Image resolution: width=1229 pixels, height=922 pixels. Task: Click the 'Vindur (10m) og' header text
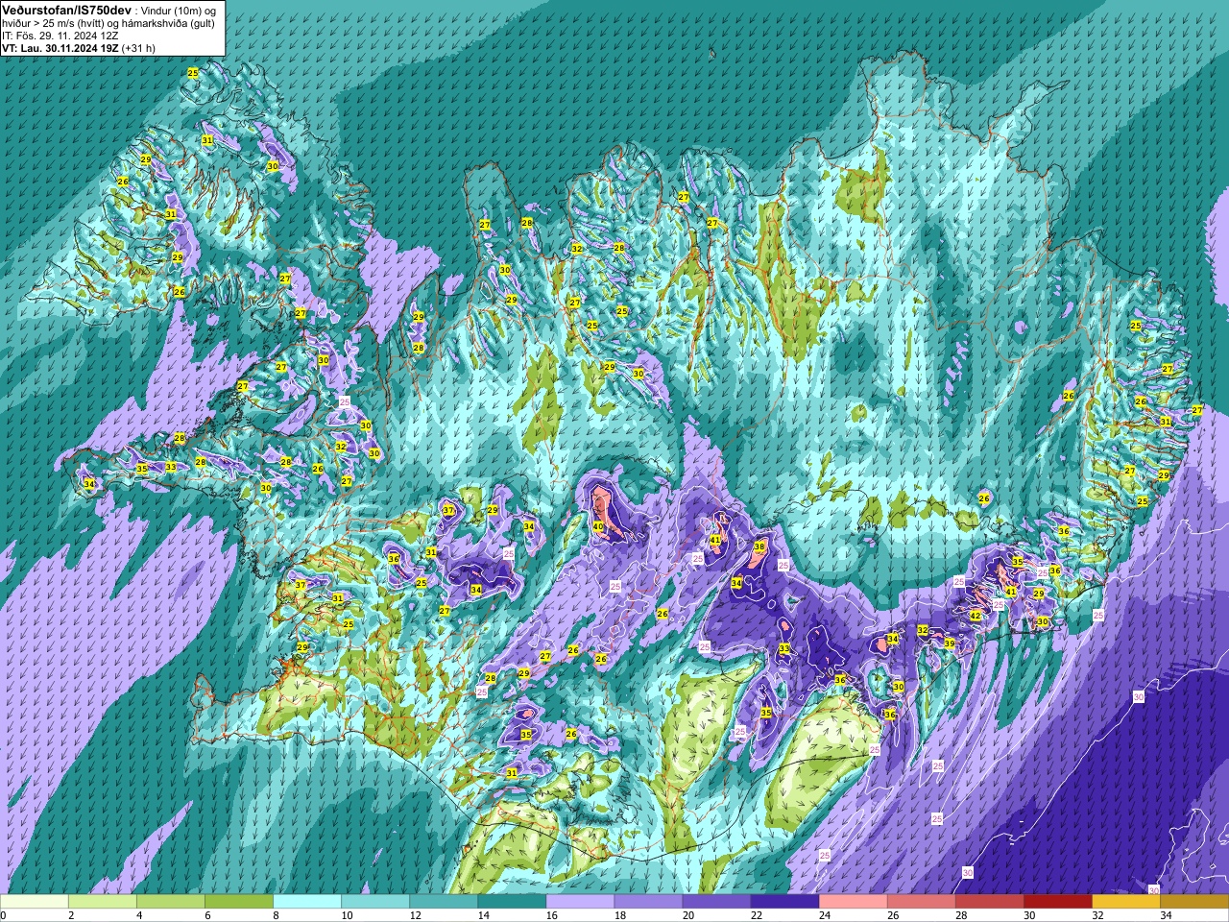click(179, 10)
